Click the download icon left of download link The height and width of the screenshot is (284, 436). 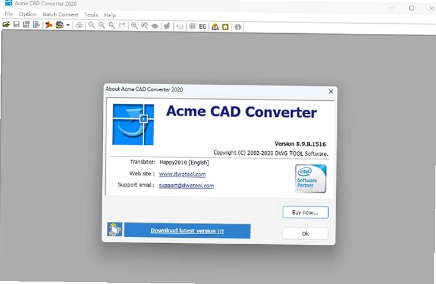[x=115, y=229]
